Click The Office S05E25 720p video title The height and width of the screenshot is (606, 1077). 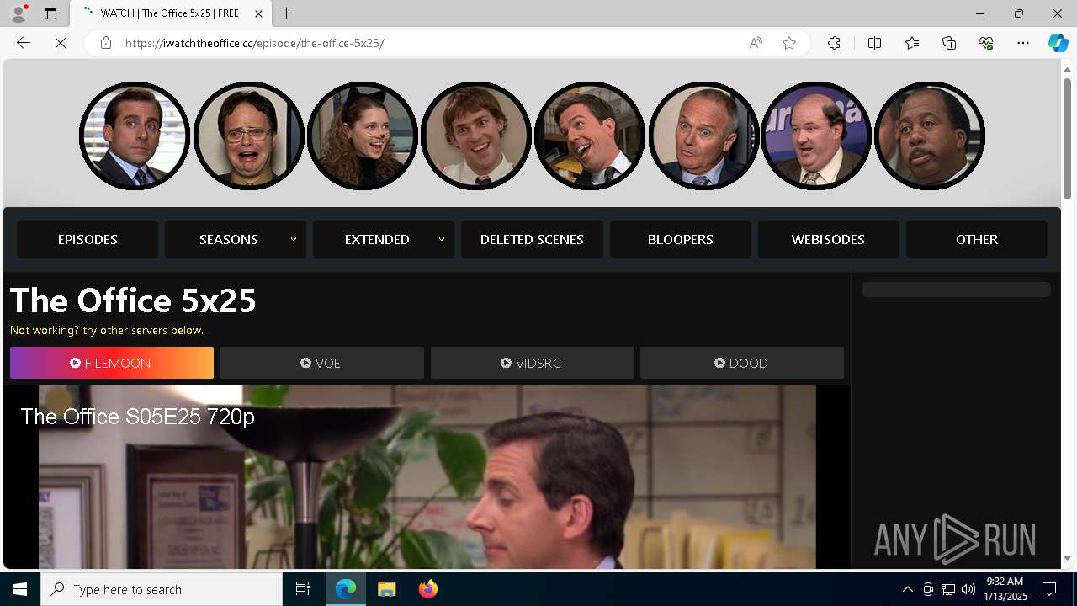tap(138, 417)
